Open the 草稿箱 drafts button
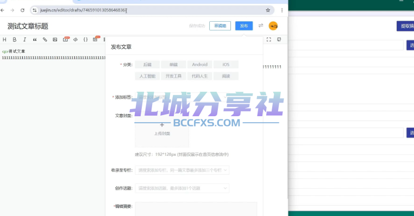Image resolution: width=414 pixels, height=216 pixels. (220, 26)
